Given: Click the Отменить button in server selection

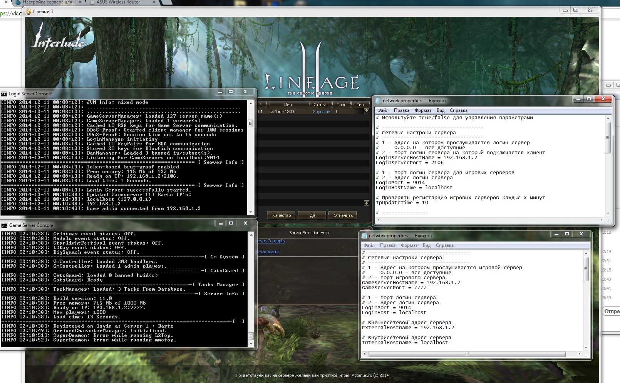Looking at the screenshot, I should coord(343,215).
